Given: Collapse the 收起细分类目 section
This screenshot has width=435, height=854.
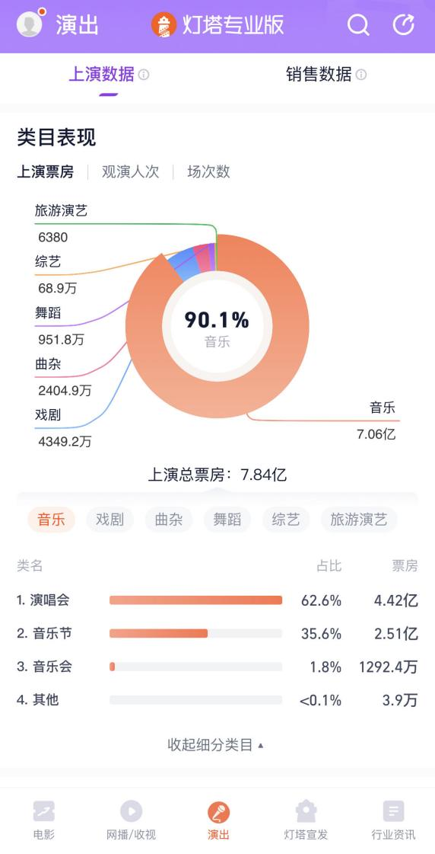Looking at the screenshot, I should pyautogui.click(x=216, y=744).
